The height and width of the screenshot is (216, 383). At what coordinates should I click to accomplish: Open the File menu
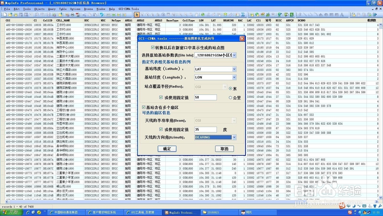7,9
